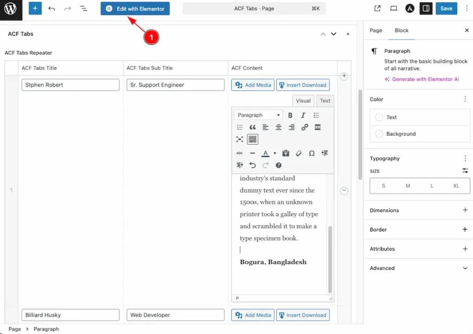Viewport: 473px width, 334px height.
Task: Switch to the Page tab
Action: pos(376,30)
